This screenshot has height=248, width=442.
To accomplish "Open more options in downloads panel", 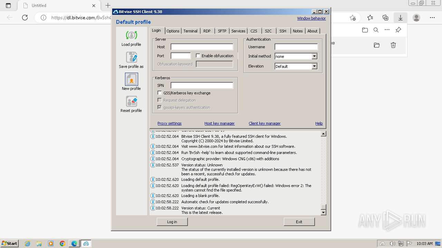I will (387, 30).
